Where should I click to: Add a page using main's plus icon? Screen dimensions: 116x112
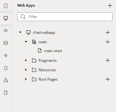pos(108,42)
